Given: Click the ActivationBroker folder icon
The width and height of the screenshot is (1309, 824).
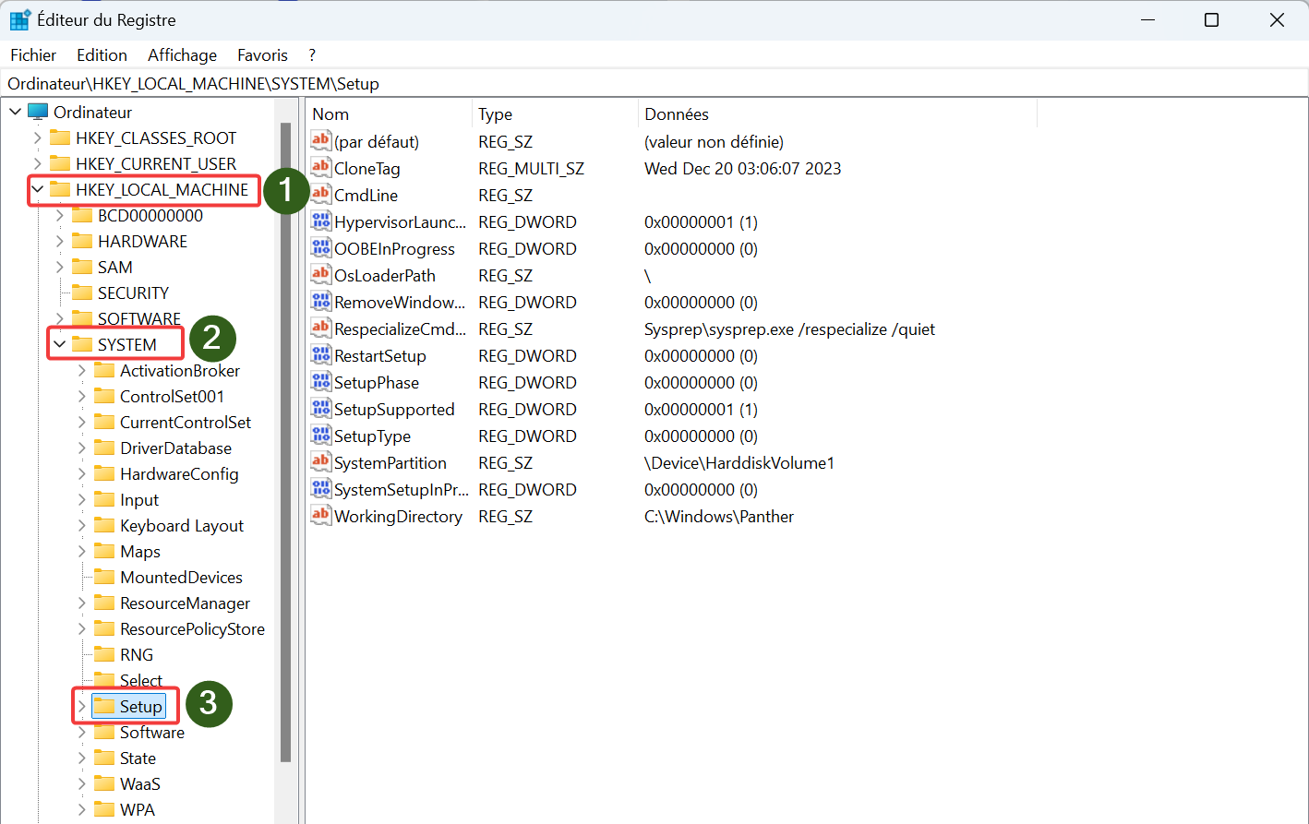Looking at the screenshot, I should [104, 370].
